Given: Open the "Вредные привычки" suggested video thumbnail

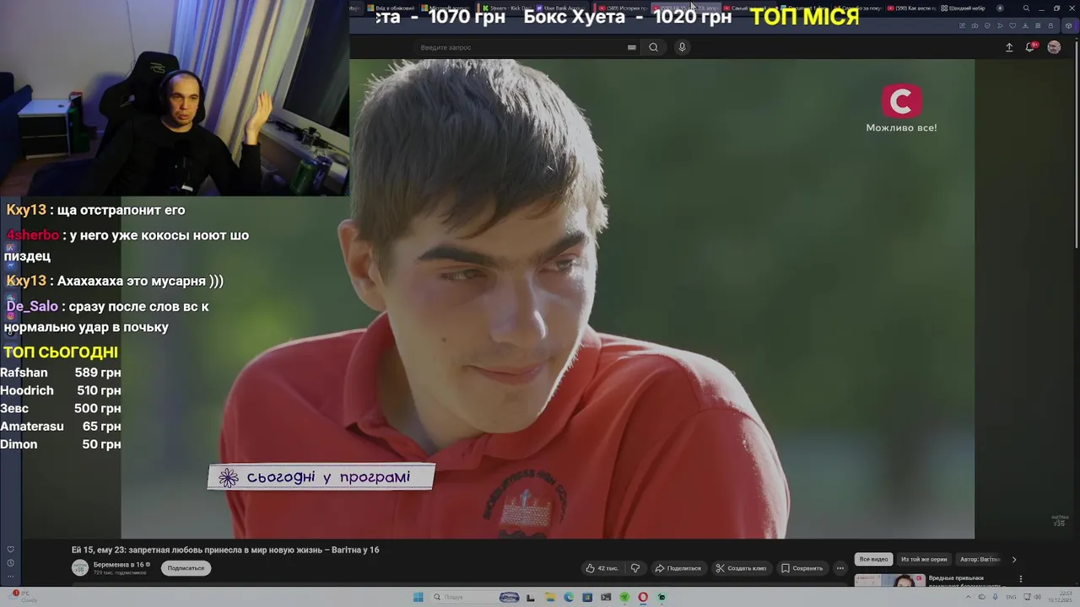Looking at the screenshot, I should pyautogui.click(x=889, y=580).
